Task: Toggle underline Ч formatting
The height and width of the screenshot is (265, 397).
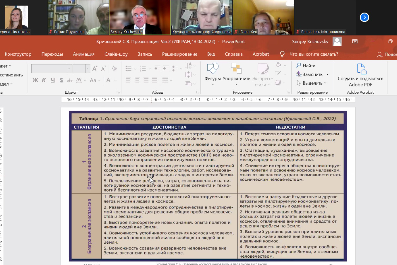Action: (53, 80)
